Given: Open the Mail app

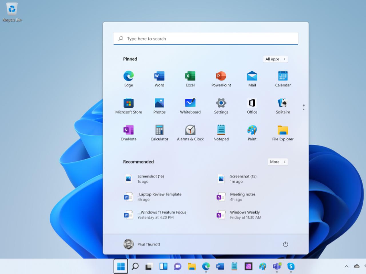Looking at the screenshot, I should pos(252,79).
